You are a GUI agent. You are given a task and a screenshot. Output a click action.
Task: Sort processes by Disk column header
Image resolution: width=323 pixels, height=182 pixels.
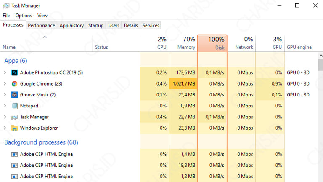click(212, 43)
